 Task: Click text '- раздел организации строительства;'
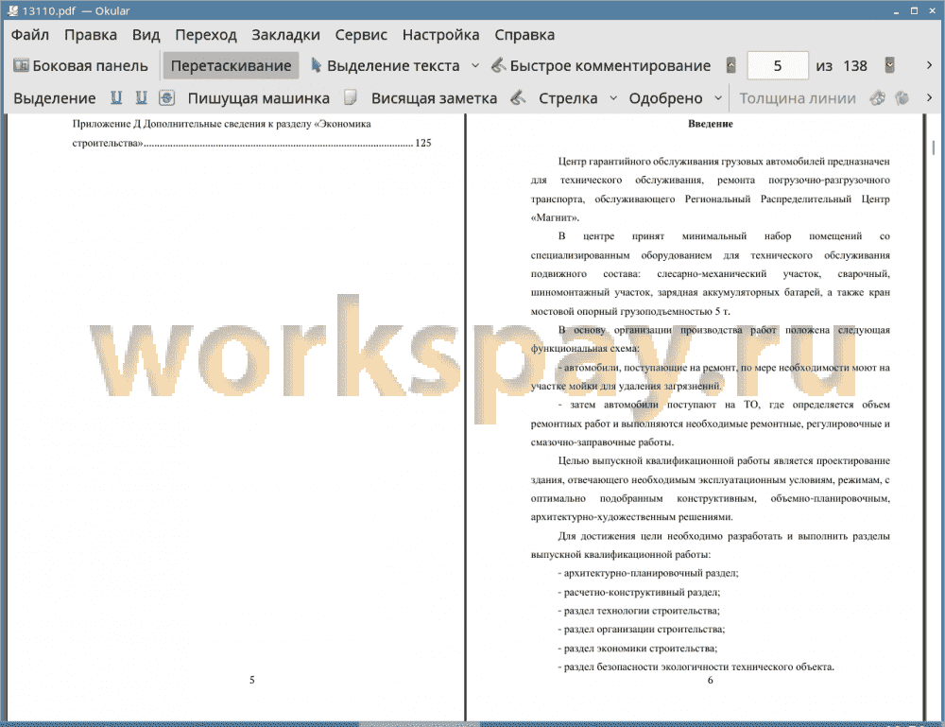pos(642,630)
